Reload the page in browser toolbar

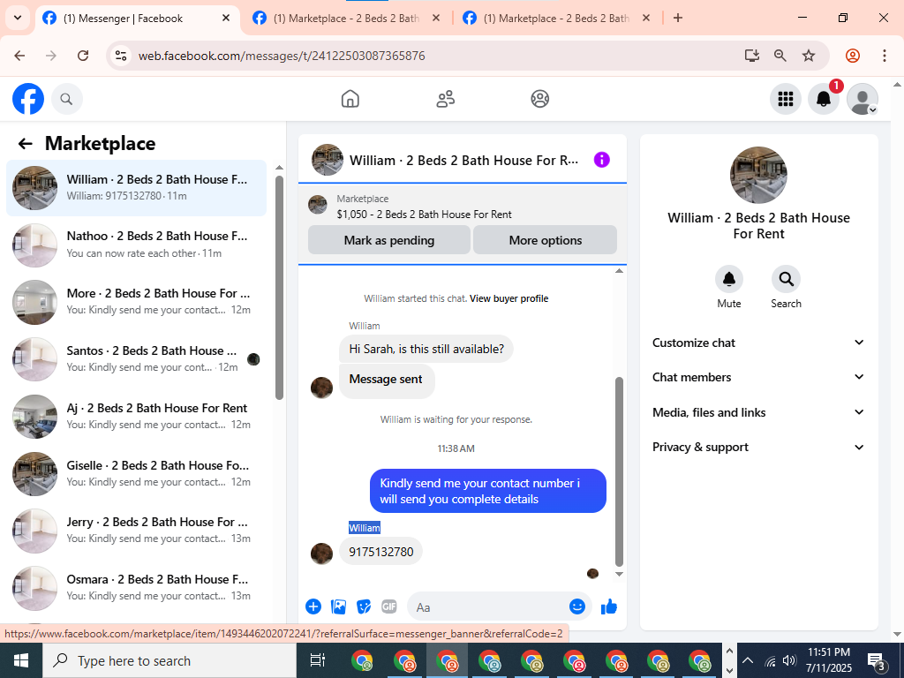pyautogui.click(x=83, y=56)
